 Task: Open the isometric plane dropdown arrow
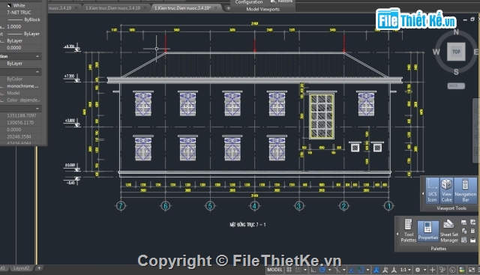point(344,270)
